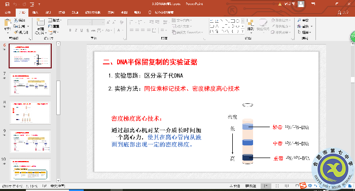Clear all text formatting
355x191 pixels.
click(x=122, y=22)
